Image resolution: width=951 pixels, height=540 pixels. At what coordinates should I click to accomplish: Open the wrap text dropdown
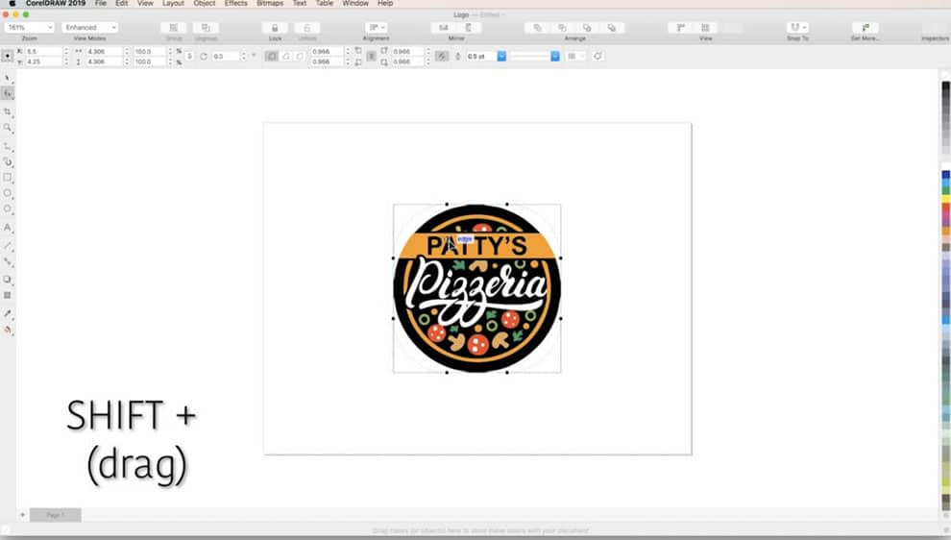(575, 56)
